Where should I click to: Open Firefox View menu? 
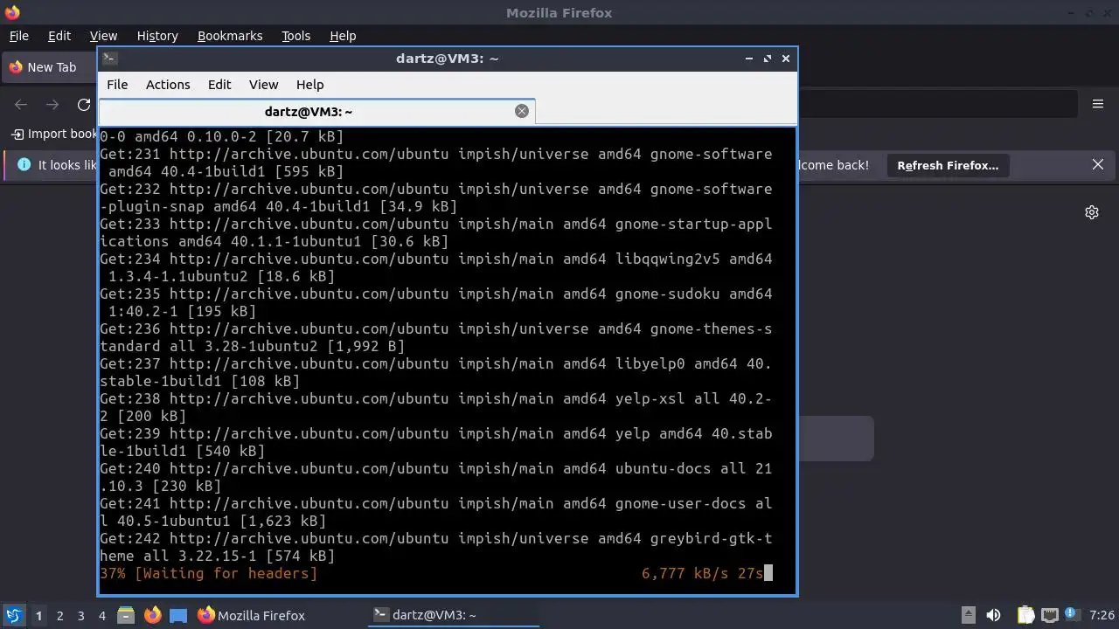103,36
